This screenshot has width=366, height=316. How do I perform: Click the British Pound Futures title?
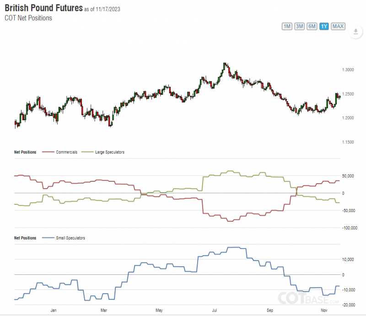click(x=43, y=8)
